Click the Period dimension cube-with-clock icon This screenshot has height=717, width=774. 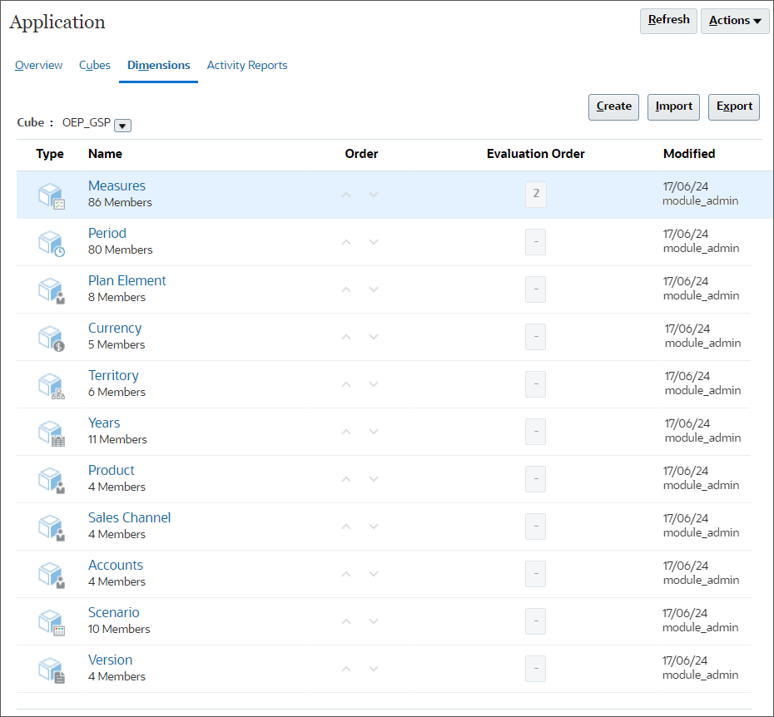pyautogui.click(x=51, y=241)
